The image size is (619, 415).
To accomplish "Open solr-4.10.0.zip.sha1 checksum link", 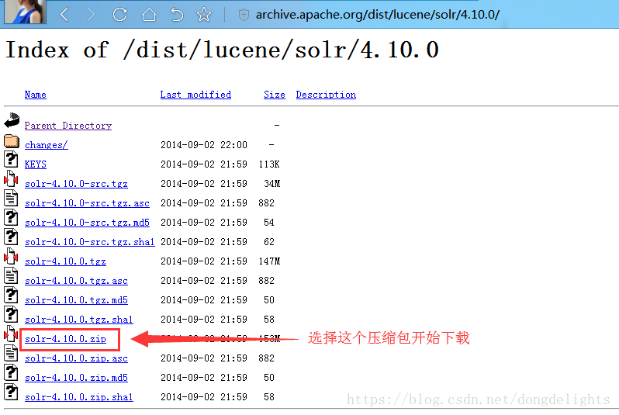I will (79, 397).
